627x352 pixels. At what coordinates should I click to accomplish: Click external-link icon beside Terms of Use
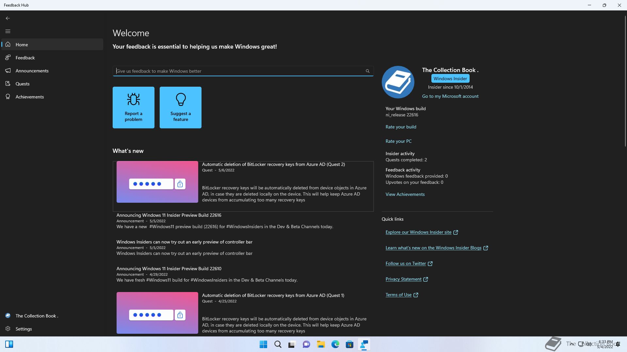pyautogui.click(x=416, y=295)
